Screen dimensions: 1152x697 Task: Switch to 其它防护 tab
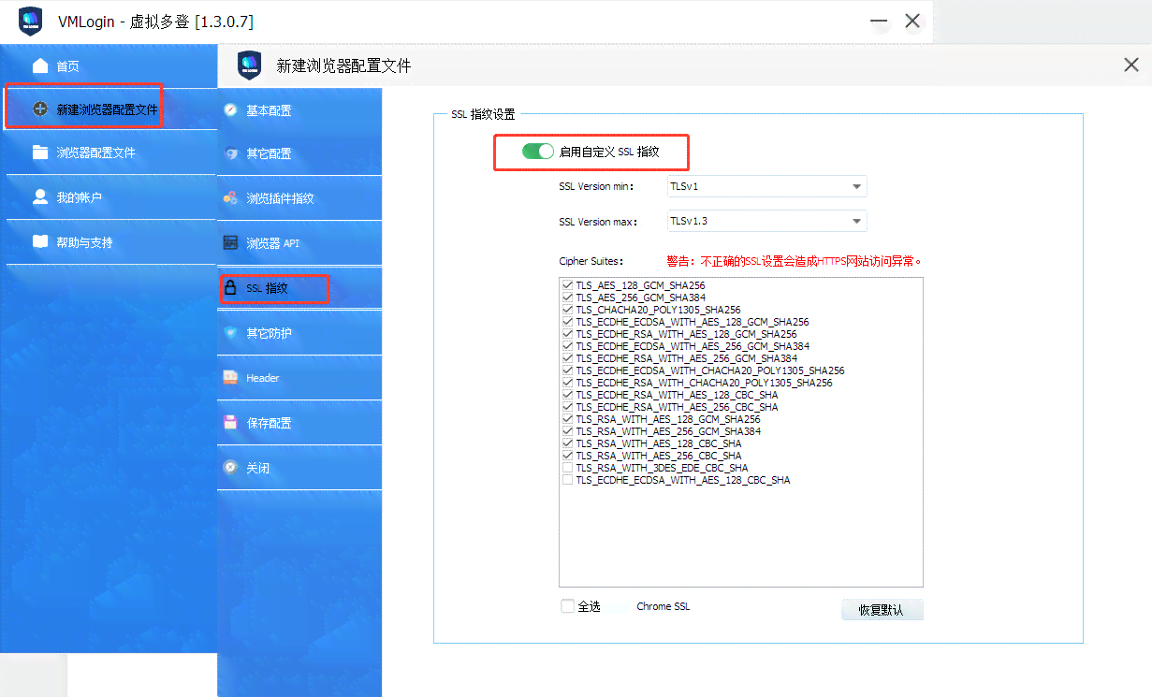[x=299, y=333]
